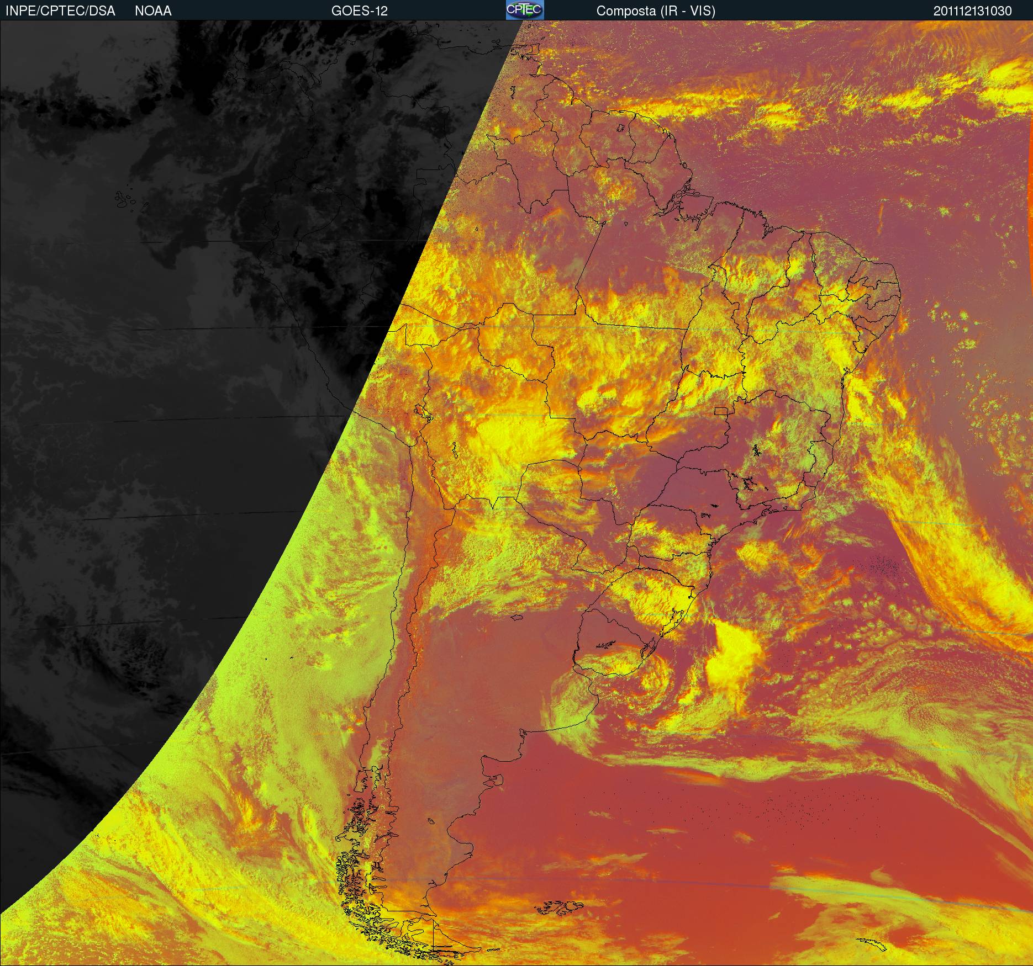Click the 201112131030 timestamp
Viewport: 1033px width, 966px height.
pos(973,11)
